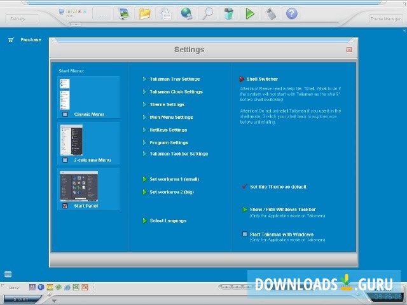Open the Theme Manager button
Viewport: 407px width, 305px height.
[x=385, y=18]
